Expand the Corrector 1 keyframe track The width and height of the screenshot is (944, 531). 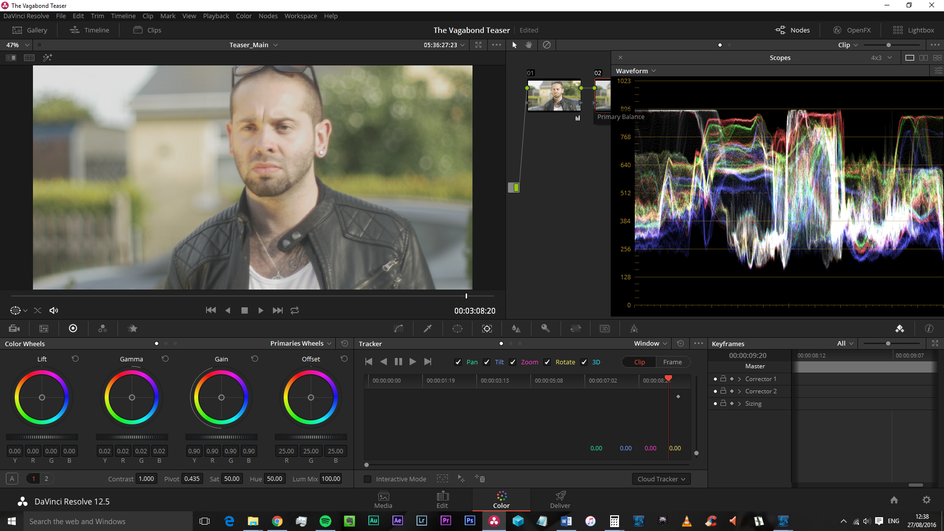click(x=739, y=379)
